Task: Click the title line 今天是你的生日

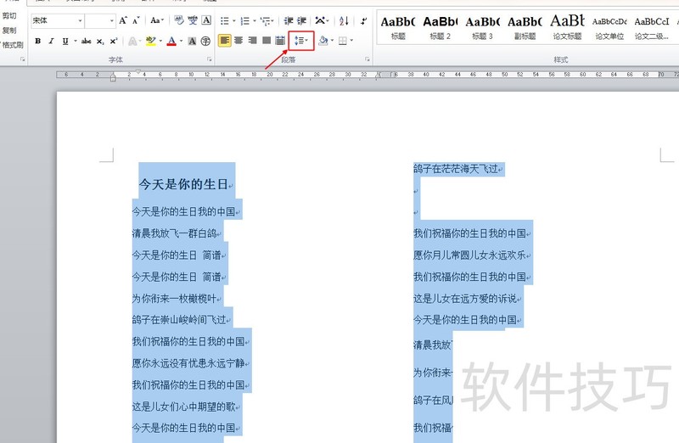Action: point(183,184)
